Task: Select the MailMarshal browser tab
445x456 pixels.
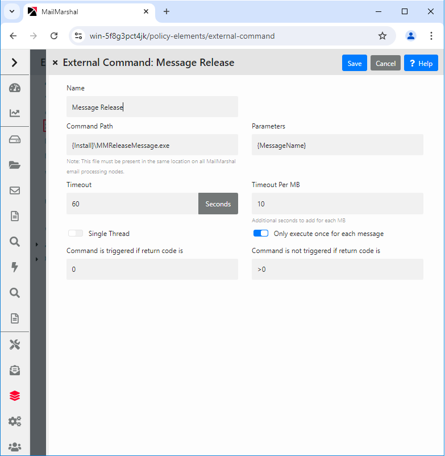Action: tap(85, 11)
